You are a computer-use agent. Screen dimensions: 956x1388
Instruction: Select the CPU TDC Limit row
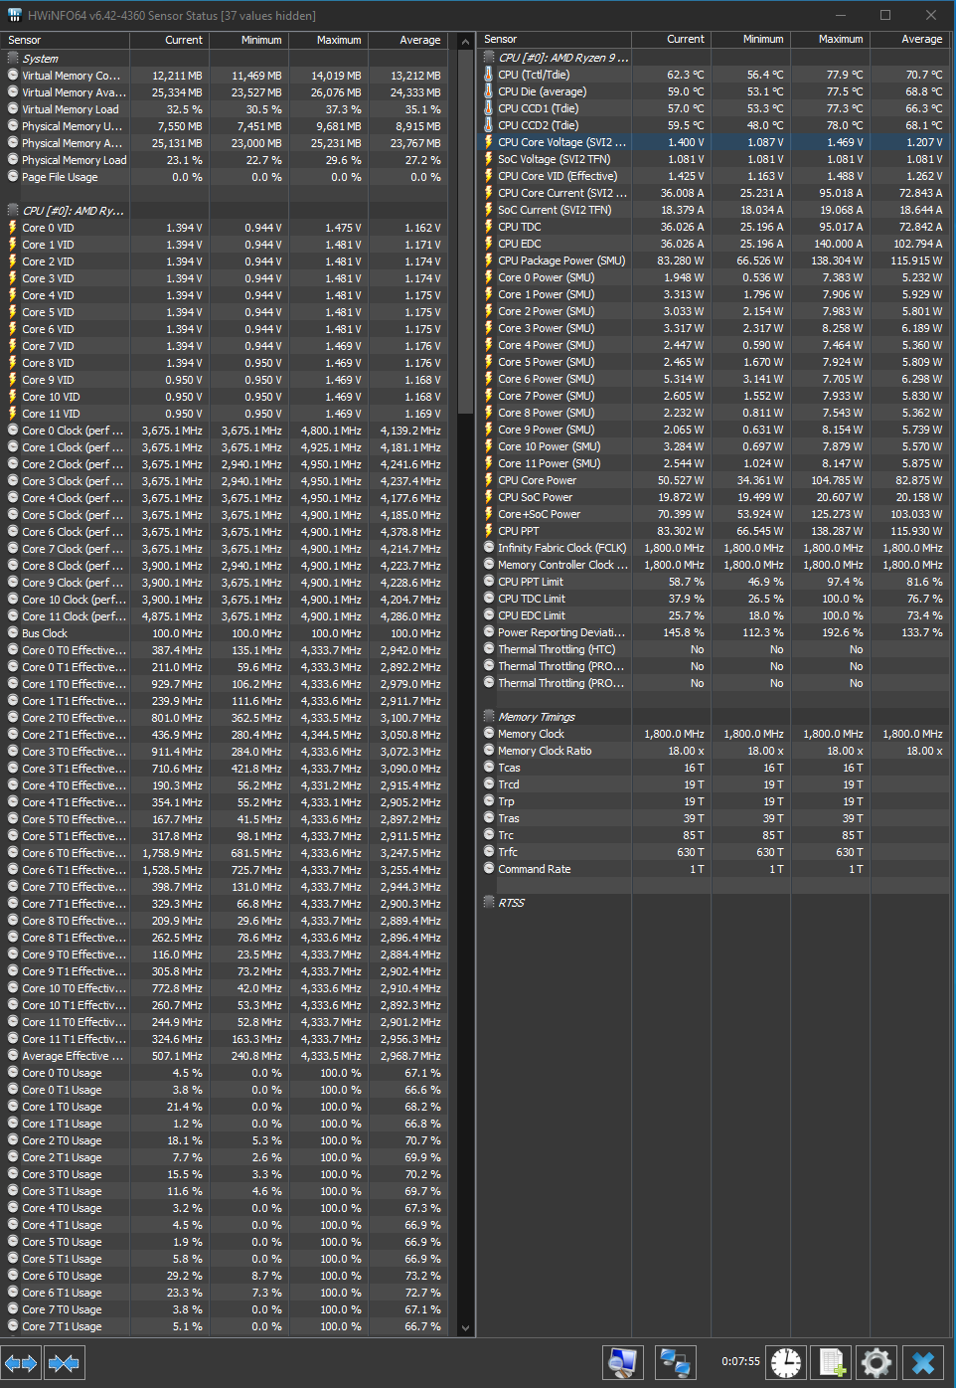pos(714,598)
